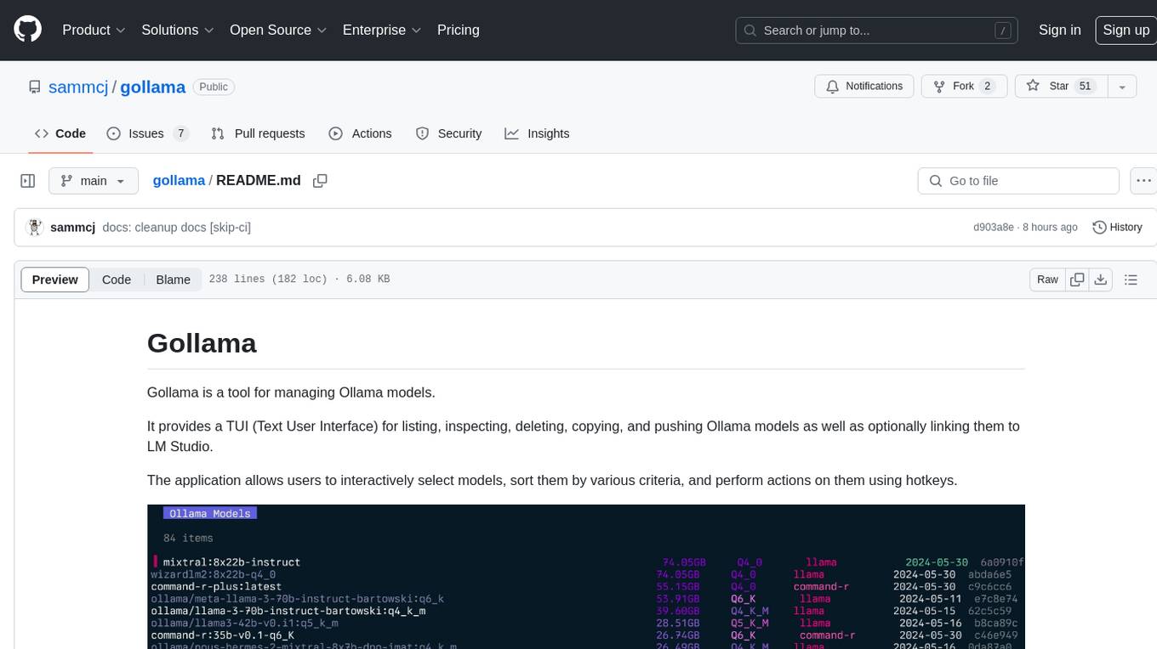1157x649 pixels.
Task: Select the Code view
Action: tap(117, 279)
